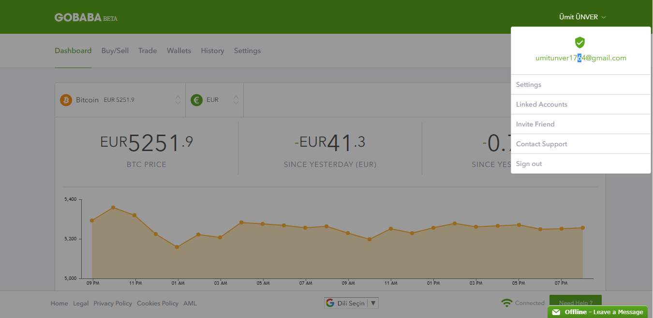Viewport: 653px width, 318px height.
Task: Open the Privacy Policy footer link
Action: pyautogui.click(x=113, y=304)
